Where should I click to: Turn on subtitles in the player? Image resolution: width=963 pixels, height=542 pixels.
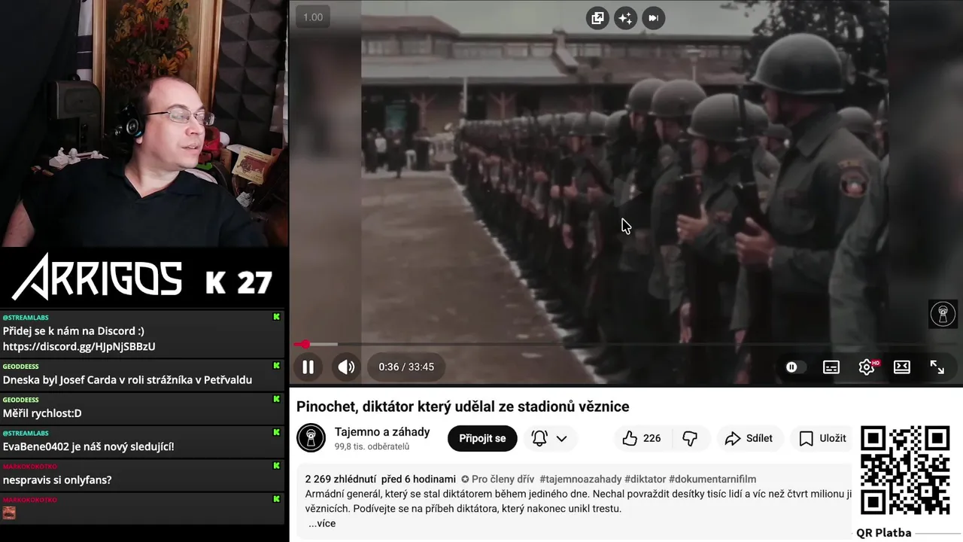coord(831,367)
